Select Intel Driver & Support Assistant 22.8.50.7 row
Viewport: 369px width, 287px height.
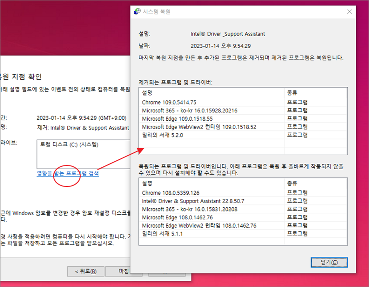pos(243,201)
